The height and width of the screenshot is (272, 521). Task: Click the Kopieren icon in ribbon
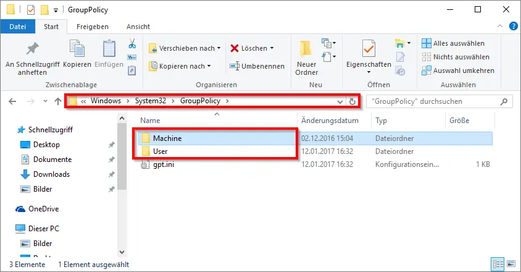tap(77, 49)
